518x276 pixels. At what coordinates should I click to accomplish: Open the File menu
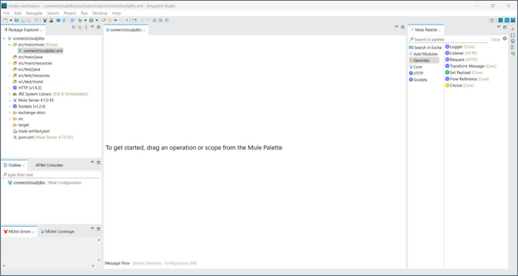point(6,13)
